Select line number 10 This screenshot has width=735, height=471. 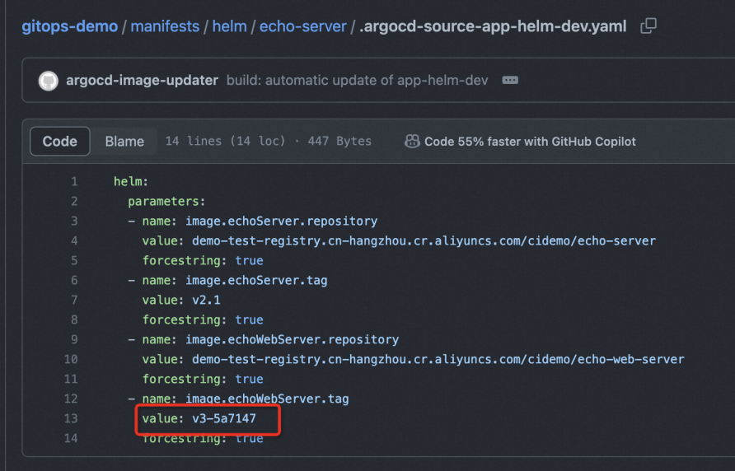point(71,359)
